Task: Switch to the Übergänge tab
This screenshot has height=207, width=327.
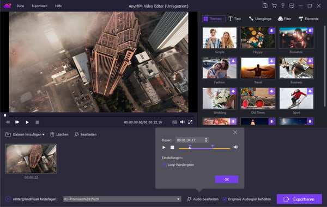Action: [260, 18]
